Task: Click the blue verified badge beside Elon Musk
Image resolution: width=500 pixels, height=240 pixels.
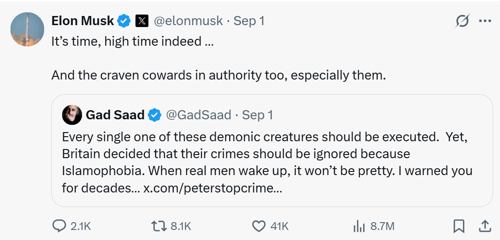Action: pos(124,21)
